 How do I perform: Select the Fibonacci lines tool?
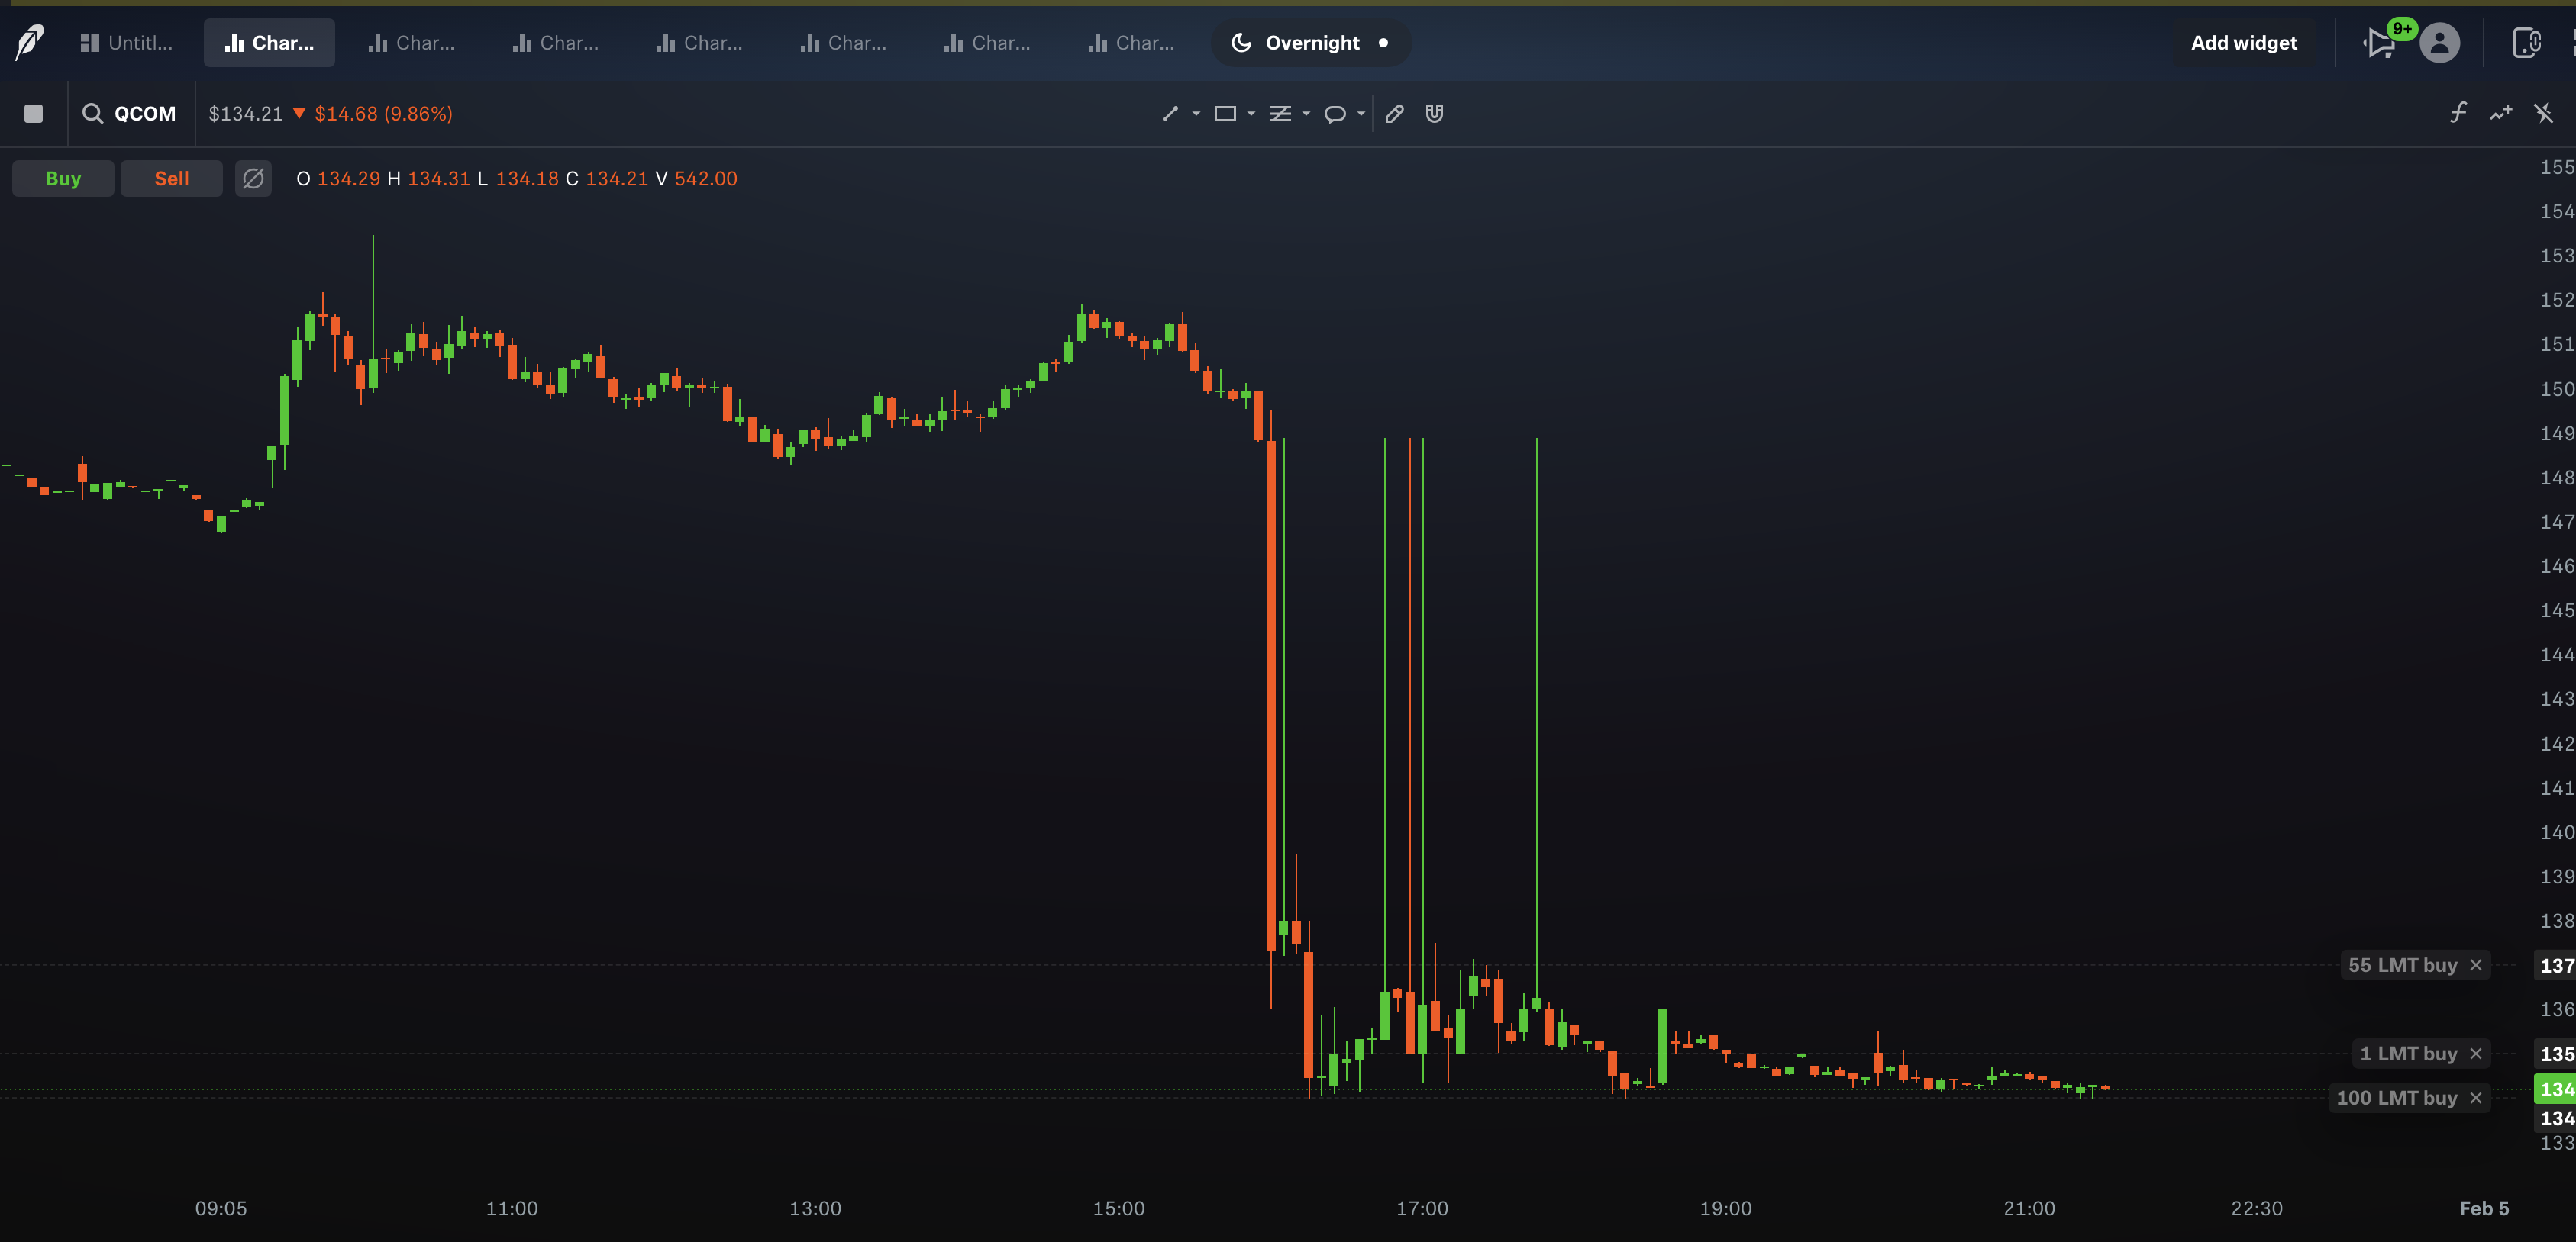coord(1279,114)
